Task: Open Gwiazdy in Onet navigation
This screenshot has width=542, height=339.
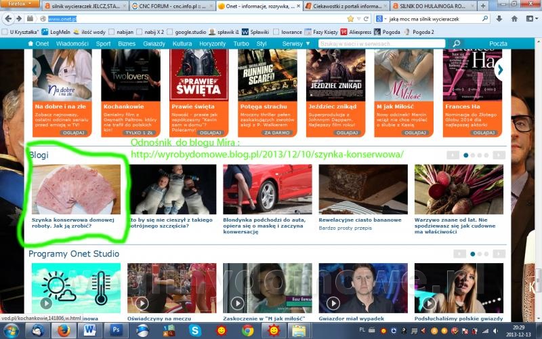Action: (154, 43)
